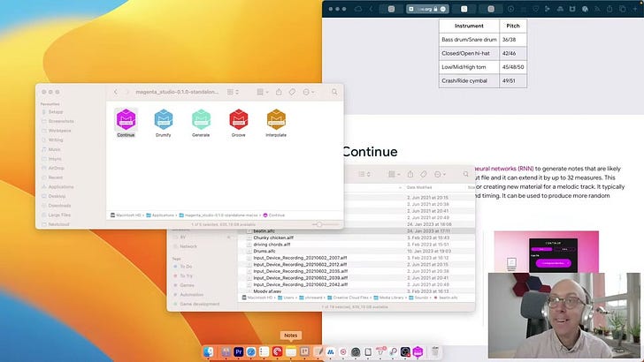The image size is (644, 362).
Task: Sort the Sounds Finder window by Date Modified
Action: [x=419, y=187]
